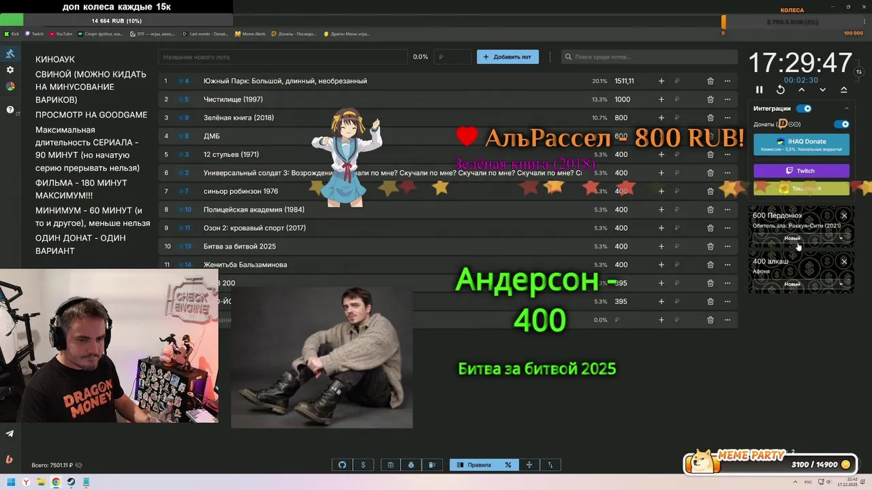Open the Last events - Donat... bookmark

206,33
